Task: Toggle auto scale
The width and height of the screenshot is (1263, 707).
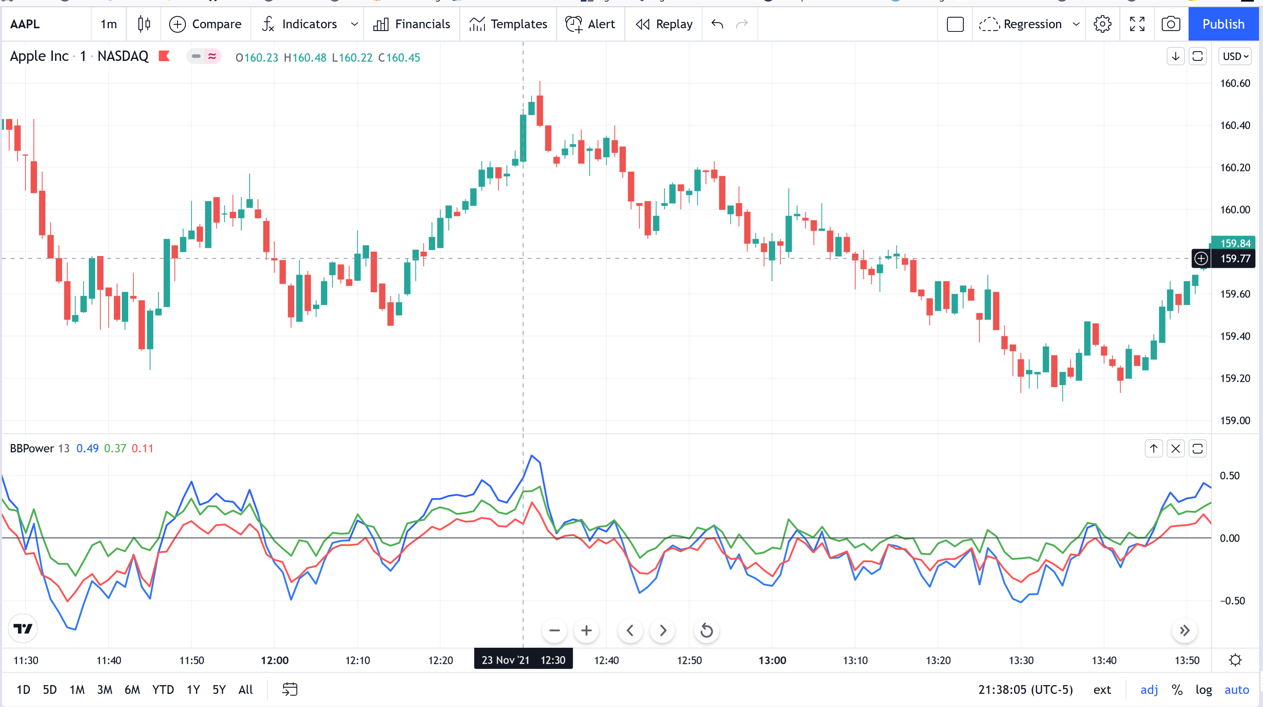Action: (x=1236, y=690)
